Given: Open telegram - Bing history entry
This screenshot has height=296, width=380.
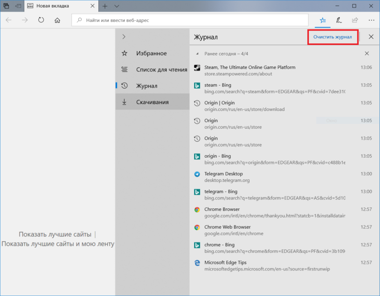Looking at the screenshot, I should click(284, 195).
